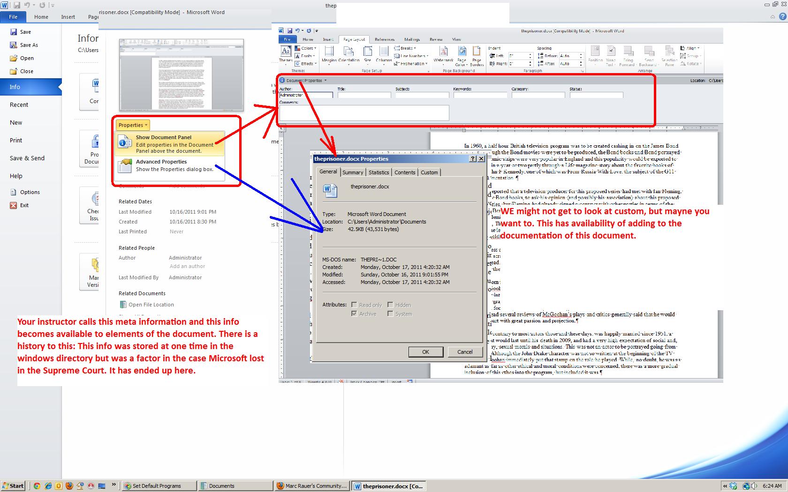The width and height of the screenshot is (788, 492).
Task: Open the Hyphenation dropdown
Action: [x=412, y=63]
